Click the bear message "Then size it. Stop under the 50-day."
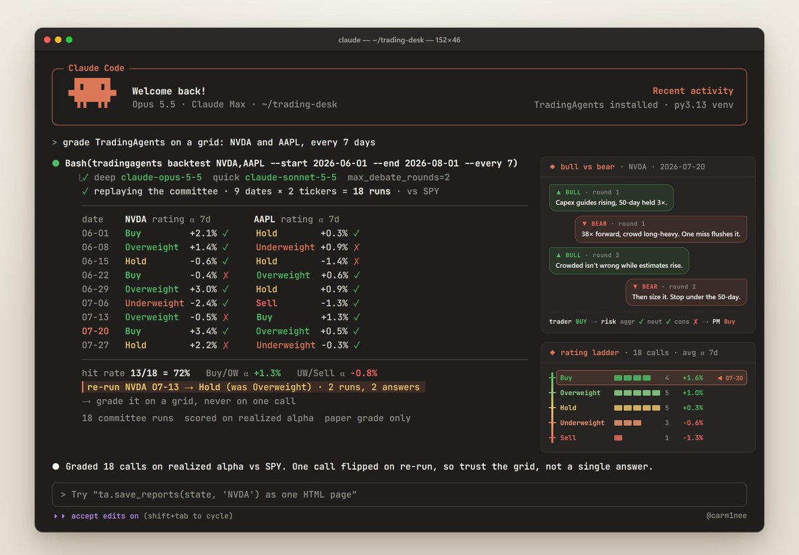This screenshot has width=799, height=555. tap(686, 297)
